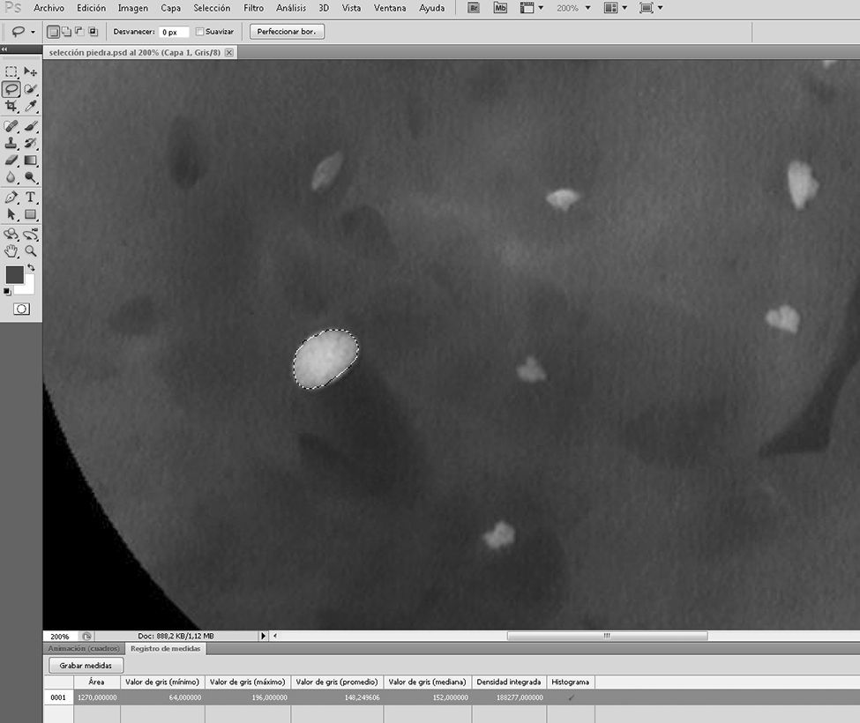Select the Crop tool
Image resolution: width=860 pixels, height=723 pixels.
[x=11, y=106]
